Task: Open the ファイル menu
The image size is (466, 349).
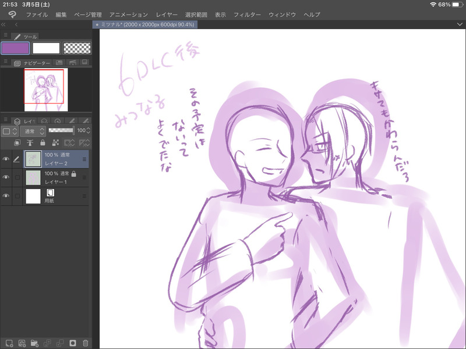Action: point(37,15)
